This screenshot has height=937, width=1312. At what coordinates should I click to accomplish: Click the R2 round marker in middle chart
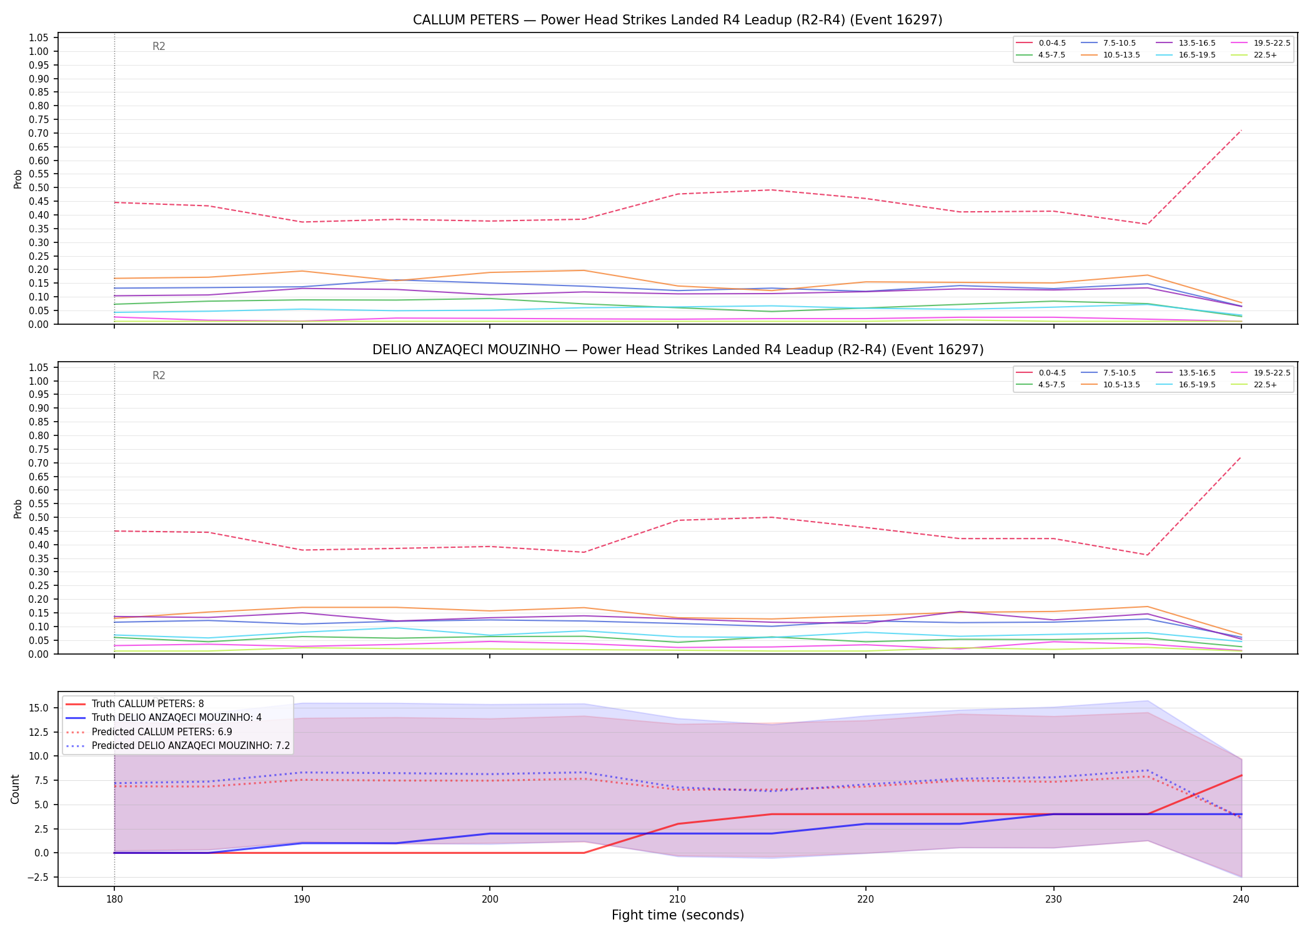159,375
